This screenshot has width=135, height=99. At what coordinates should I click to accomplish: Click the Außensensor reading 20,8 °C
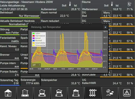[76, 9]
